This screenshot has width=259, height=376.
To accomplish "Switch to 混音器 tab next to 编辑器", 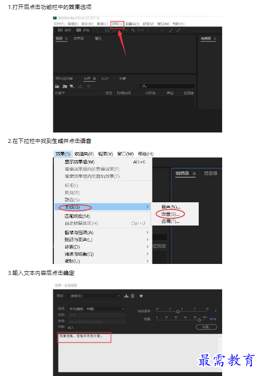I will [x=211, y=173].
